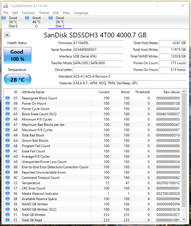Click the C: drive status orb icon
Image resolution: width=191 pixels, height=226 pixels.
[27, 18]
